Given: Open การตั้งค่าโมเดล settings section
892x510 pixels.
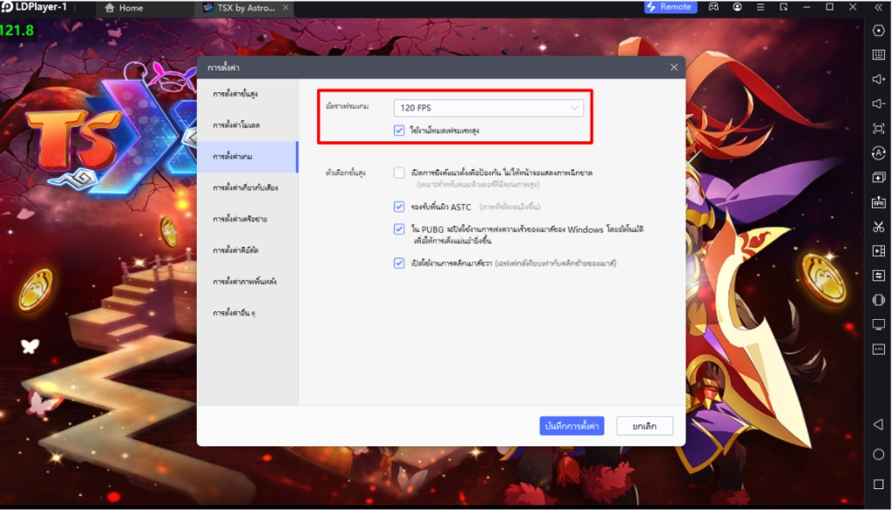Looking at the screenshot, I should (x=247, y=126).
